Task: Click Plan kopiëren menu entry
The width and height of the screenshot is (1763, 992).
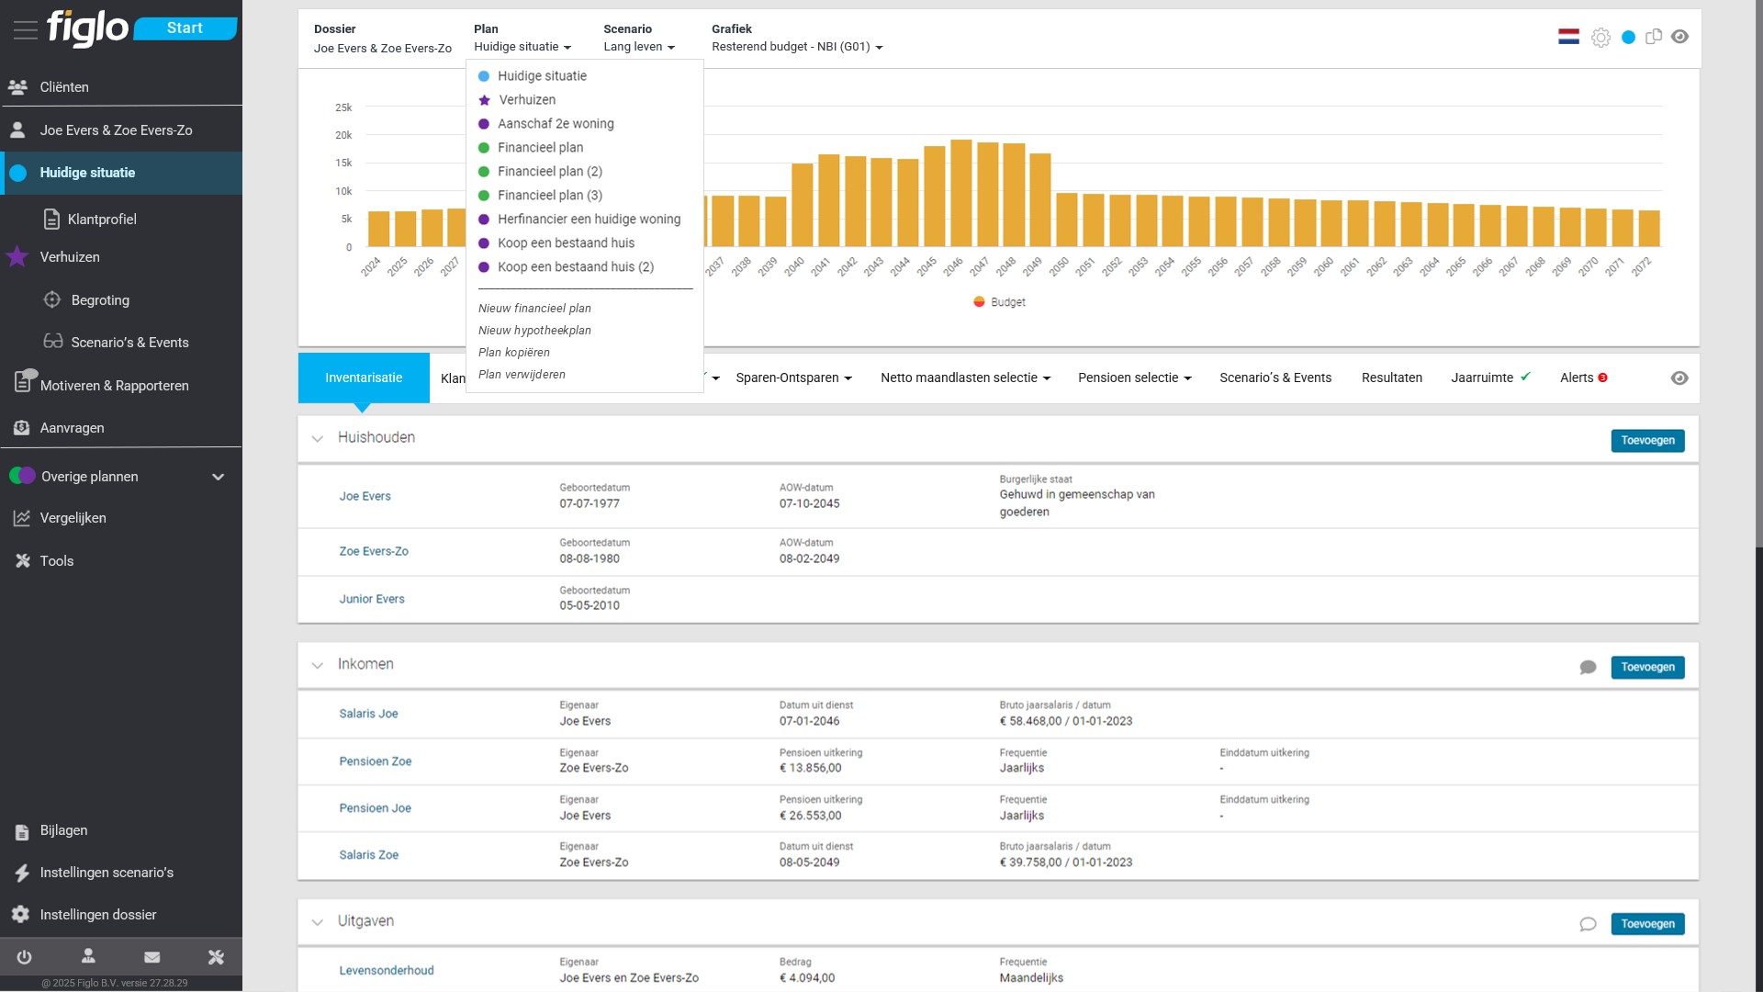Action: 514,353
